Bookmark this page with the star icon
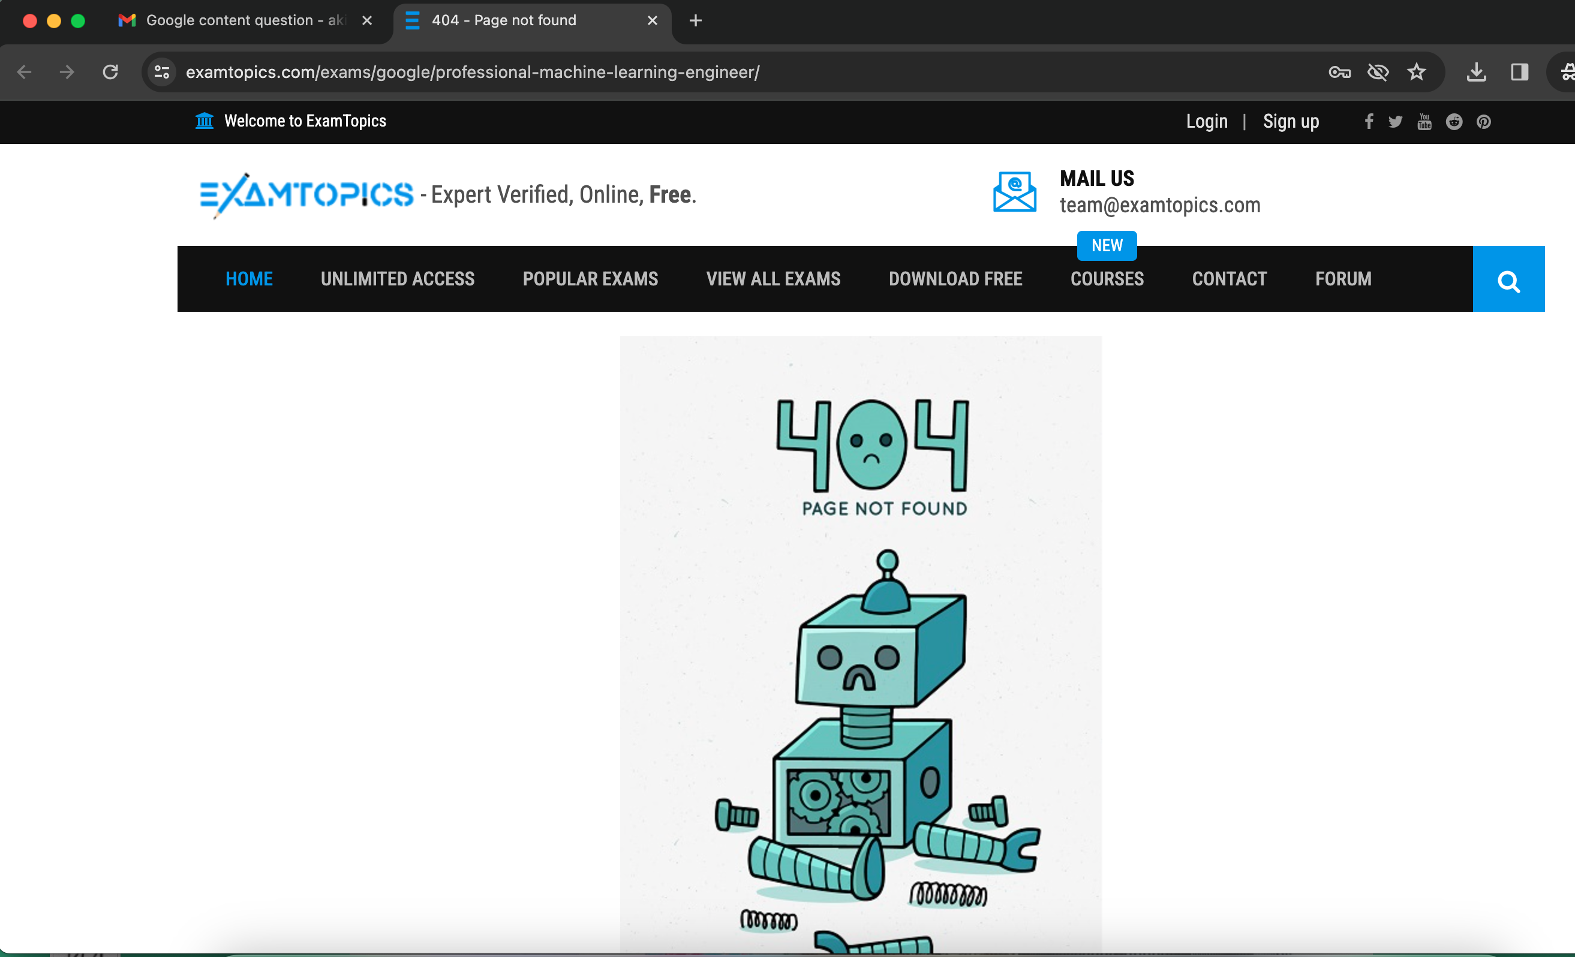1575x957 pixels. click(x=1417, y=72)
